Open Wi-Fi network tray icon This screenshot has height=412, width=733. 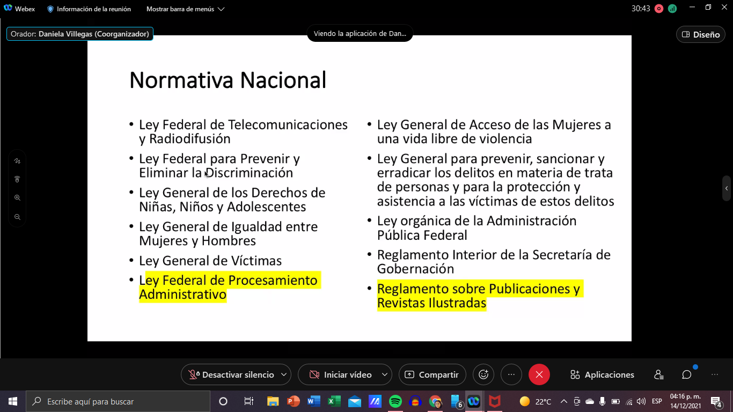click(x=629, y=401)
